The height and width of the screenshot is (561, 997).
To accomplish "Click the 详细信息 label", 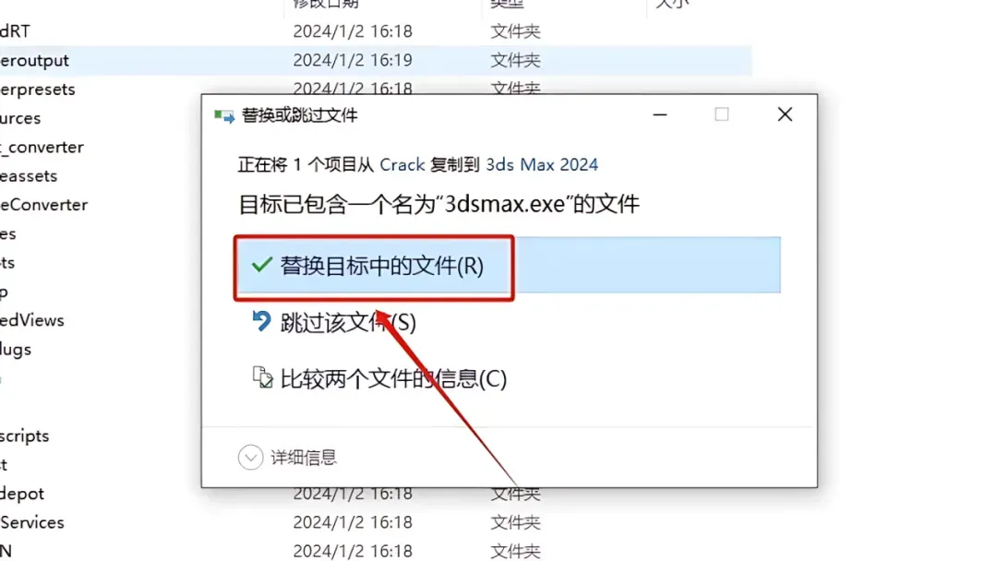I will (x=304, y=458).
